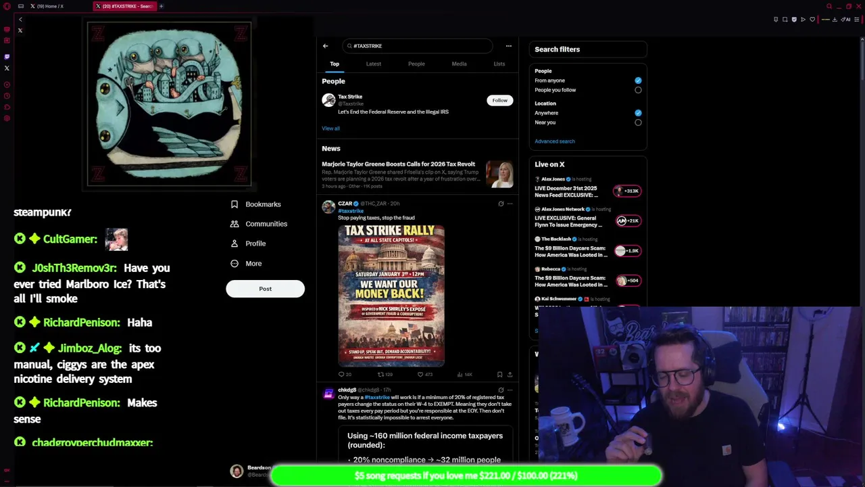Bookmark CZAR's tax strike post
This screenshot has height=487, width=865.
pos(499,374)
